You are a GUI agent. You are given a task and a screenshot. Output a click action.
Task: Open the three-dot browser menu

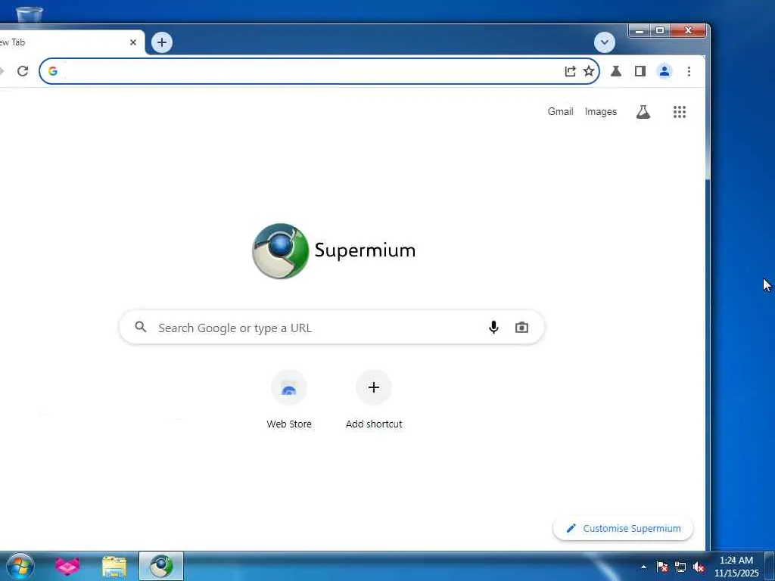pyautogui.click(x=689, y=71)
